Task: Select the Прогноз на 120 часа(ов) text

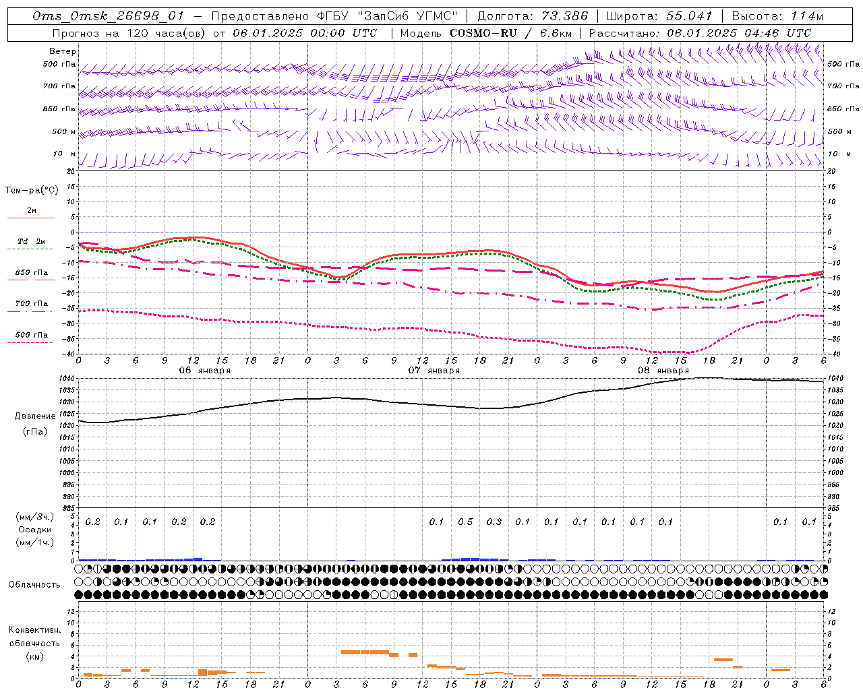Action: 129,33
